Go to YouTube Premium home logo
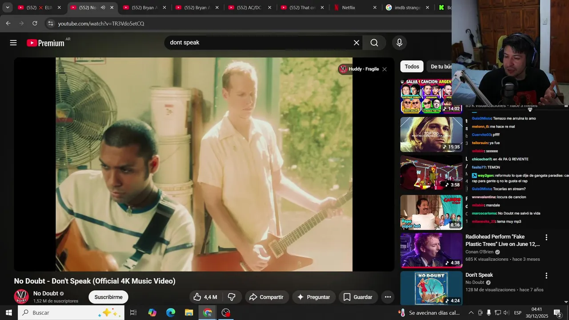The height and width of the screenshot is (320, 569). click(x=45, y=43)
